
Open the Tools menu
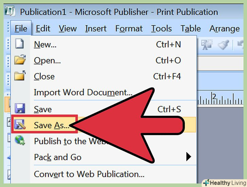[161, 29]
